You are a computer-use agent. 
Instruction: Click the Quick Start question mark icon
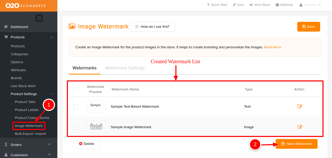tap(208, 5)
